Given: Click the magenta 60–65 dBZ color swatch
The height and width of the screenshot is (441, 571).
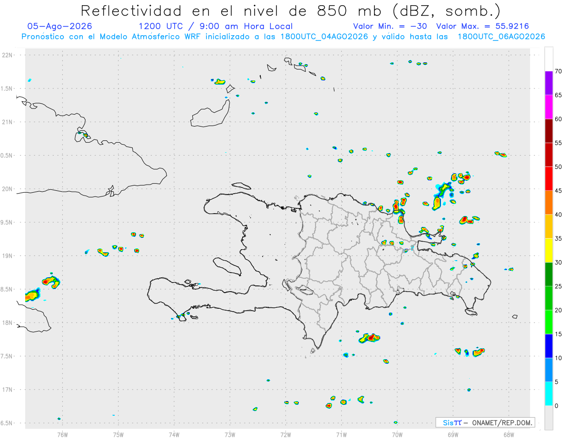Looking at the screenshot, I should [x=549, y=107].
